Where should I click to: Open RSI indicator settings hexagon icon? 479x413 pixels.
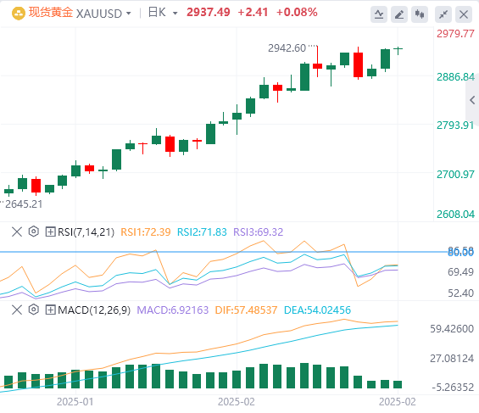[34, 232]
